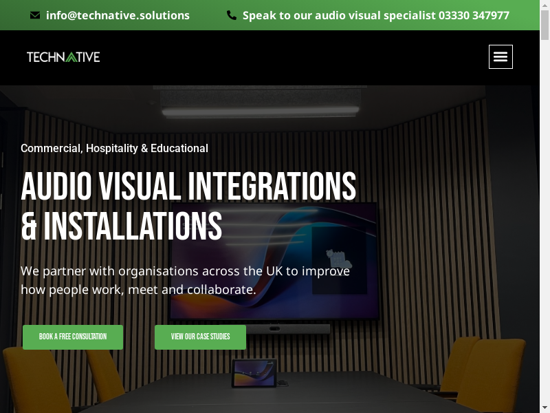Select the Commercial, Hospitality & Educational subheading

tap(114, 148)
